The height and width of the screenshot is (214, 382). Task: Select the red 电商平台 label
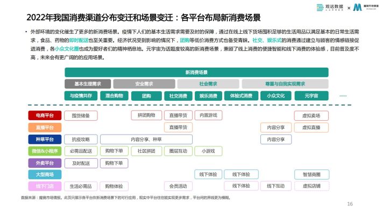pos(45,115)
